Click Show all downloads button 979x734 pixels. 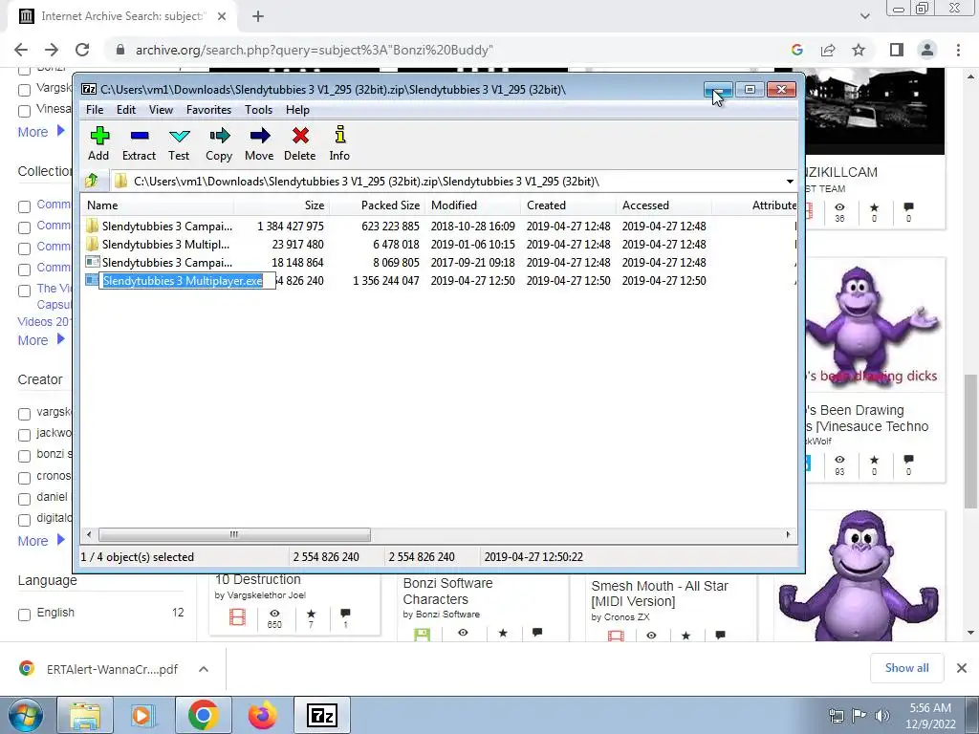pos(906,668)
